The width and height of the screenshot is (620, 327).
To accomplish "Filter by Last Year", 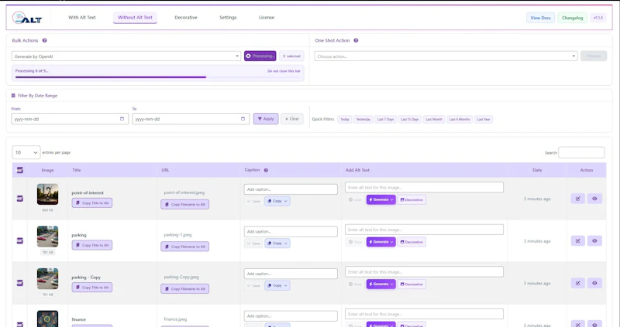I will click(x=483, y=119).
